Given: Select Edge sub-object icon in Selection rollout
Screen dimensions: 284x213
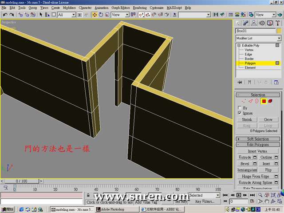Looking at the screenshot, I should 250,101.
